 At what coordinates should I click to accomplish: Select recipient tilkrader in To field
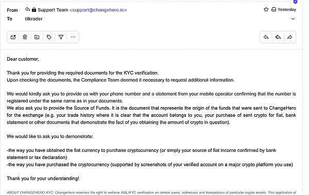[x=33, y=19]
